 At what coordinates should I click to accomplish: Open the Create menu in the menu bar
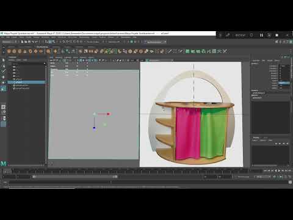(x=14, y=37)
